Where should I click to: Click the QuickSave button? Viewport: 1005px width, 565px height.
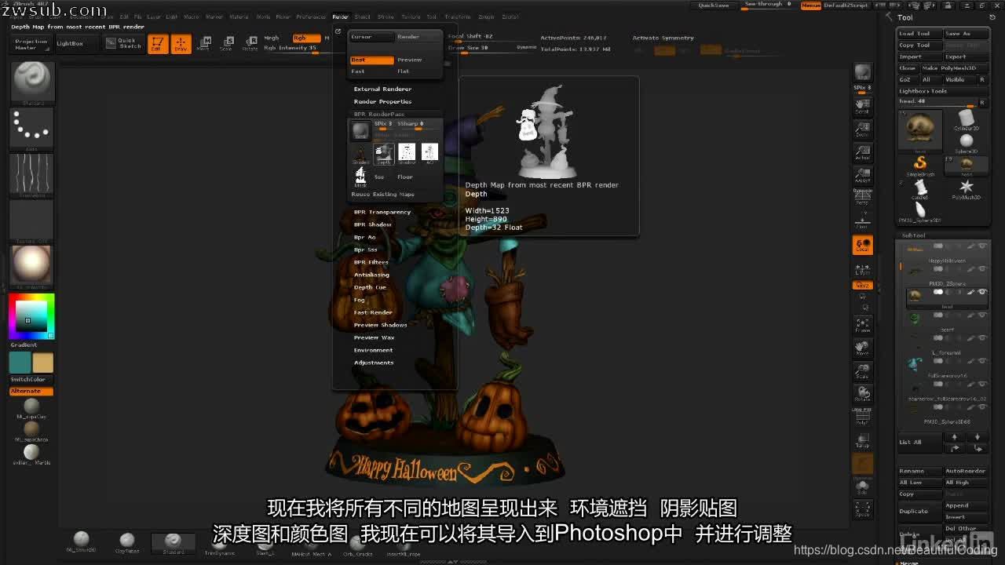point(714,5)
